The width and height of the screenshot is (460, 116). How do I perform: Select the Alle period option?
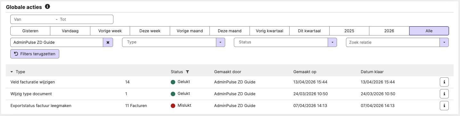[429, 31]
